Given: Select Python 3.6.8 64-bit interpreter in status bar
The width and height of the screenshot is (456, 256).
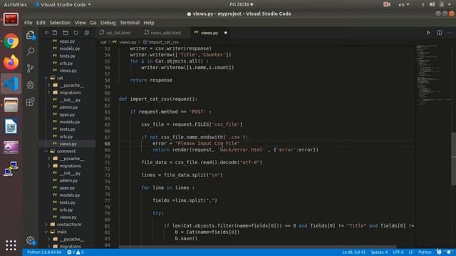Looking at the screenshot, I should 44,252.
